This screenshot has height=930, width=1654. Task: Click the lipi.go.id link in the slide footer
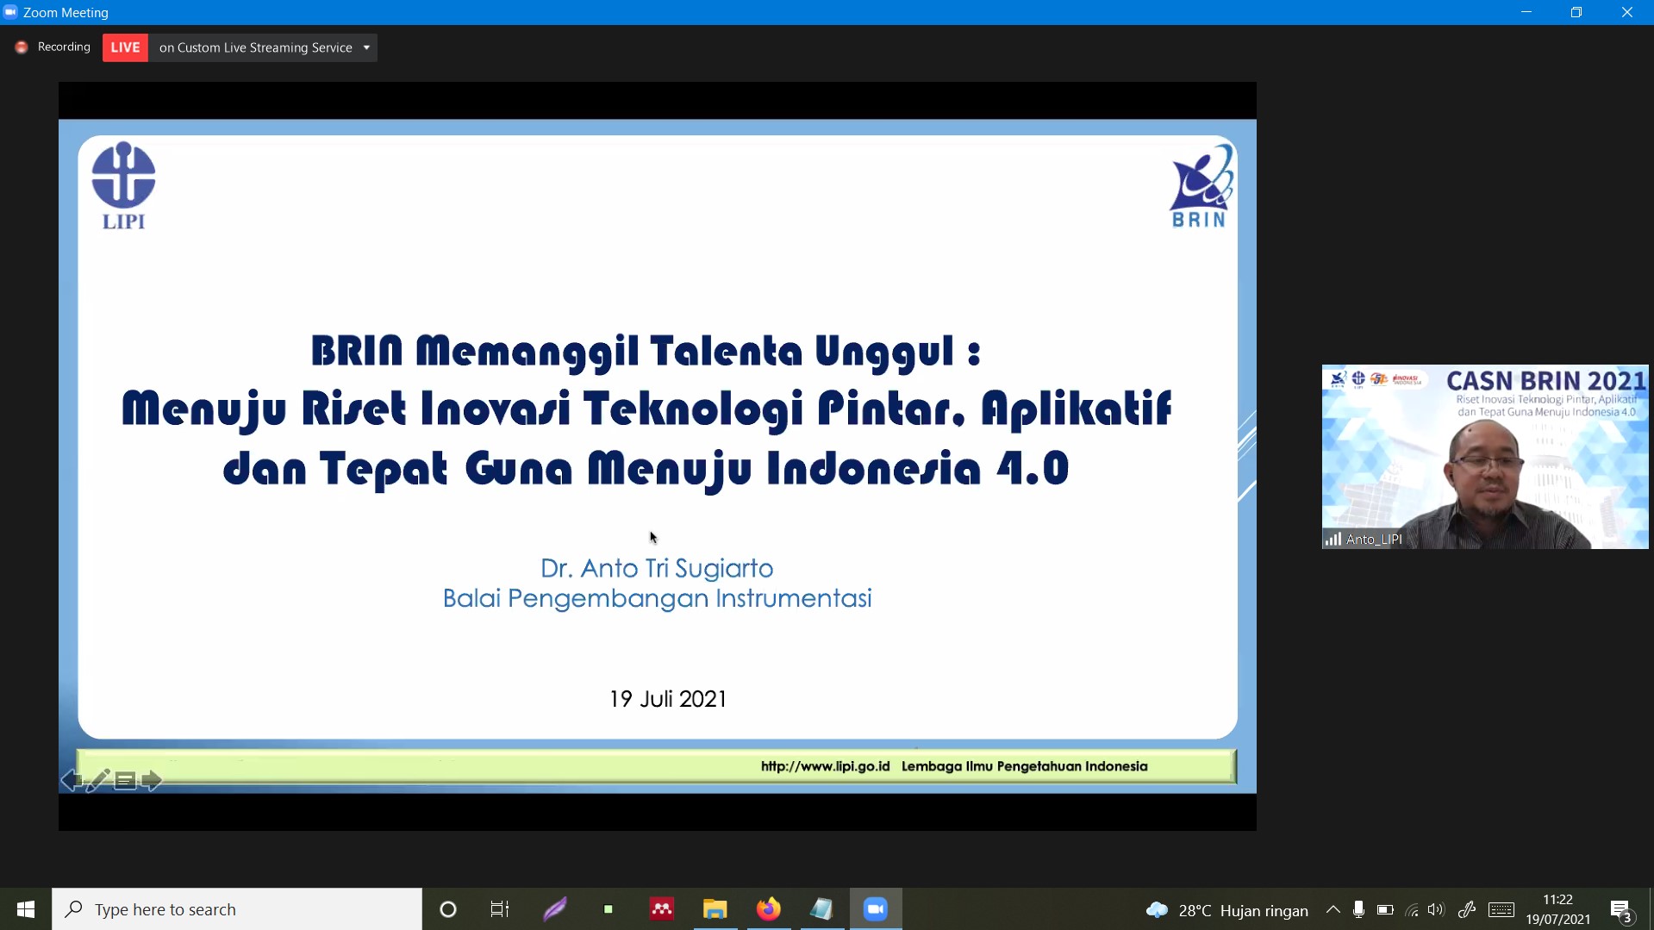tap(825, 766)
